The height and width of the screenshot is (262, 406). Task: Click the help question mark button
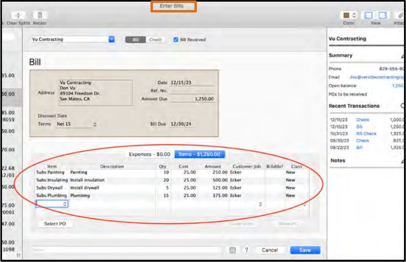(x=247, y=250)
